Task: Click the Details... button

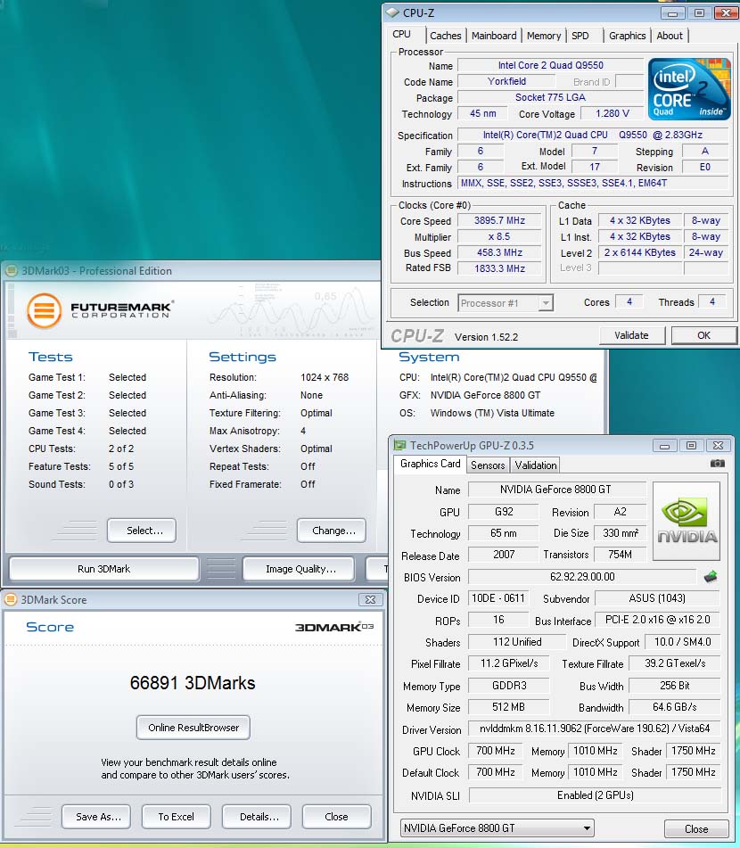Action: (x=257, y=817)
